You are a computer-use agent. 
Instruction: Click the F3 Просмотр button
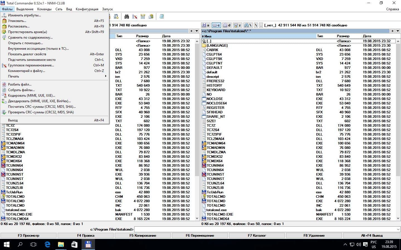coord(29,236)
